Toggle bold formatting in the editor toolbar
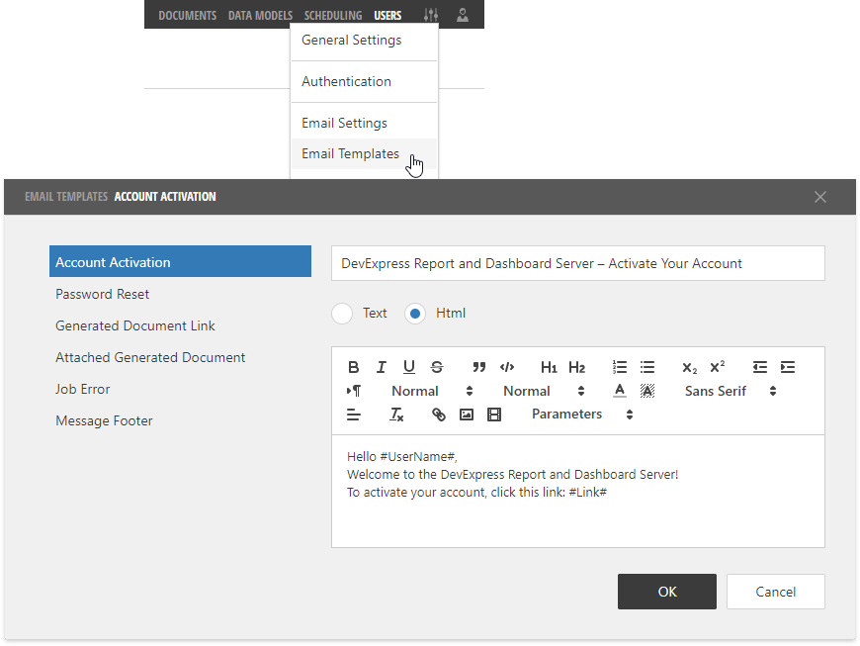The height and width of the screenshot is (646, 860). coord(354,367)
